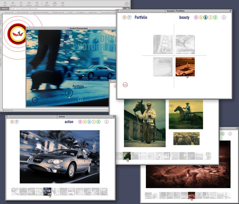Click the 'H' circle in Portfolio window
Viewport: 239px width, 204px height.
(x=124, y=17)
